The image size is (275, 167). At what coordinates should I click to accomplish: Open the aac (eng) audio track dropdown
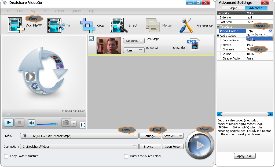[x=134, y=41]
